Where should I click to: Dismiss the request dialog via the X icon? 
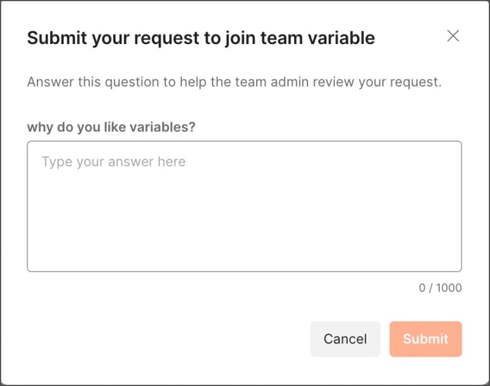click(x=453, y=36)
